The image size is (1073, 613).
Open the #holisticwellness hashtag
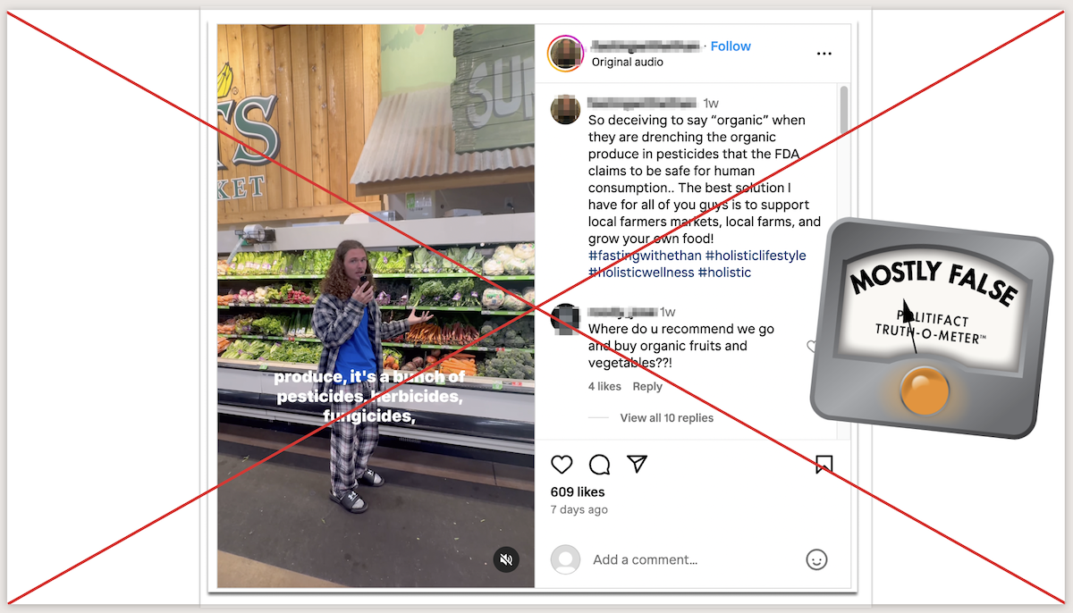(641, 273)
